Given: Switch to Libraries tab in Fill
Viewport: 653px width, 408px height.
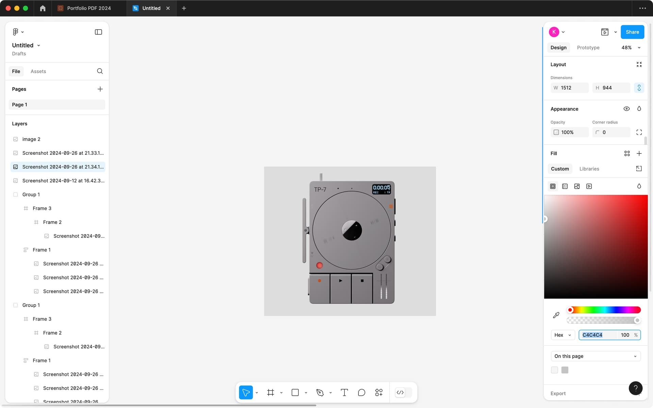Looking at the screenshot, I should 589,169.
